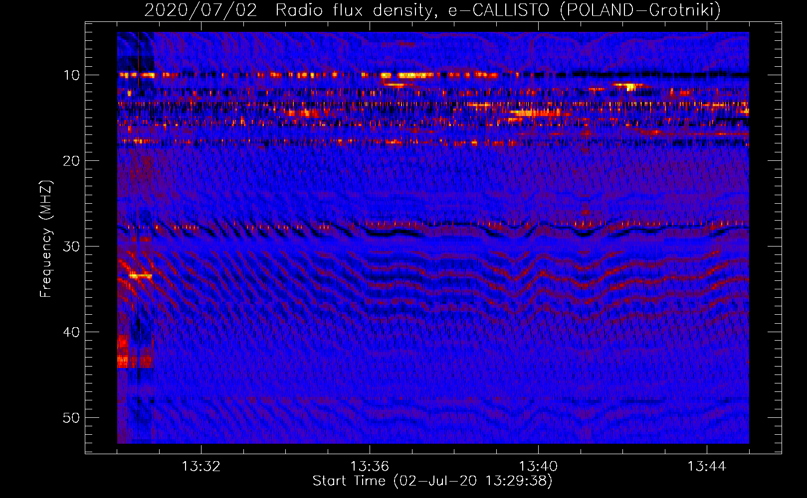807x498 pixels.
Task: Click the 40 frequency tick label
Action: [72, 332]
